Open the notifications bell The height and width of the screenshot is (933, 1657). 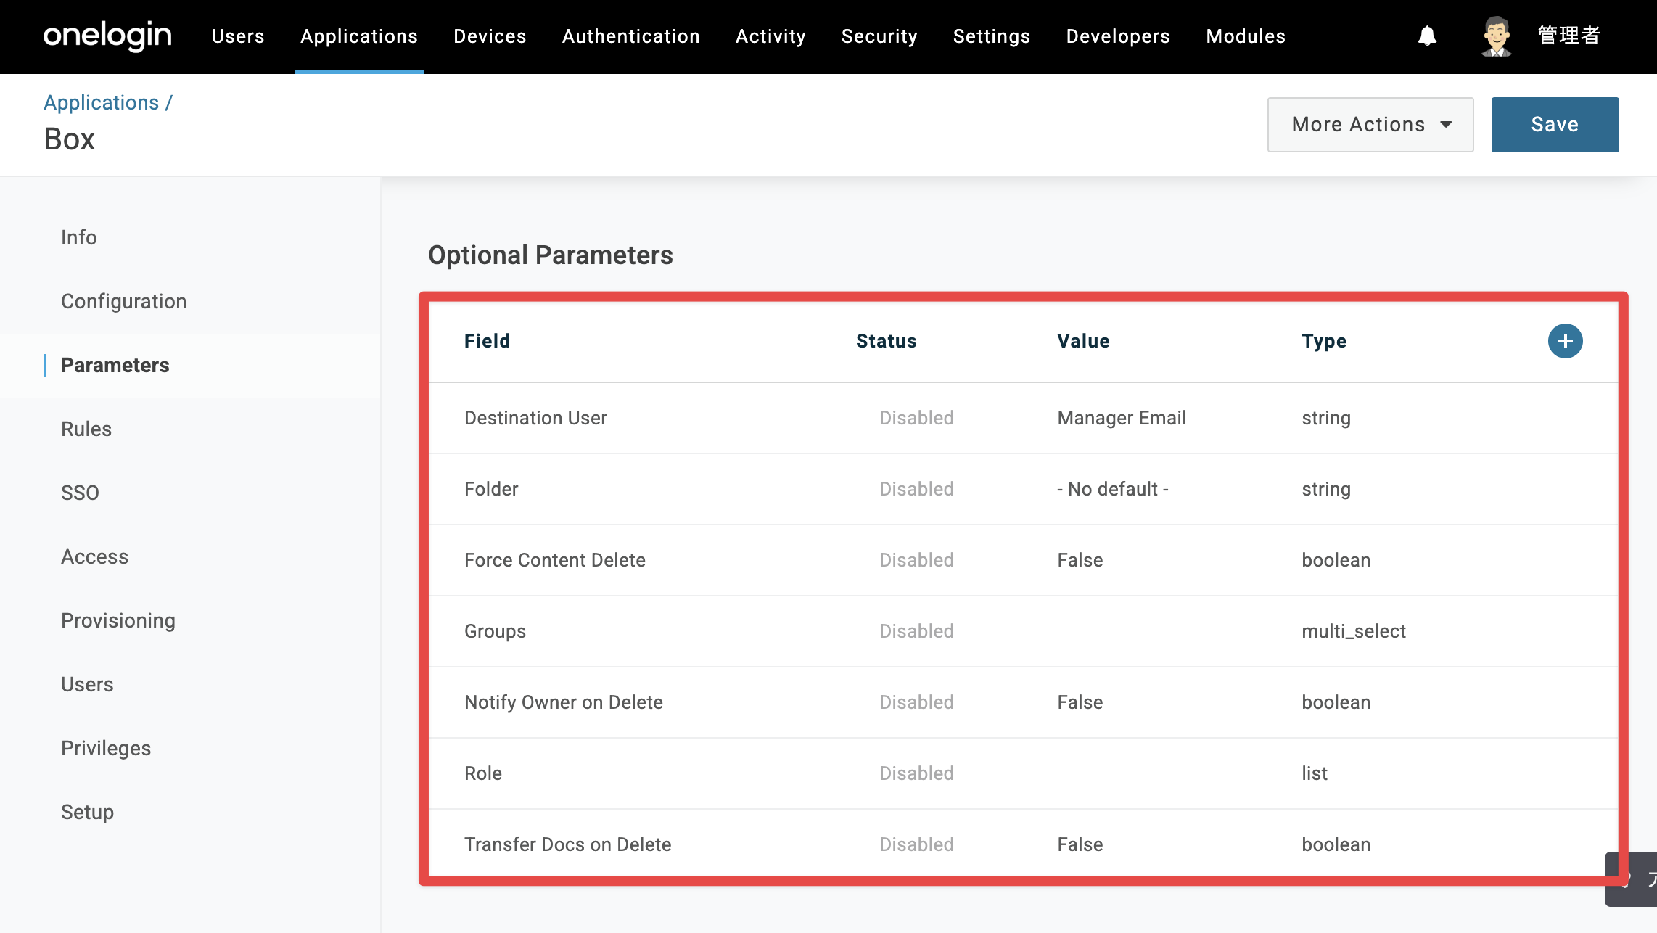click(1427, 36)
